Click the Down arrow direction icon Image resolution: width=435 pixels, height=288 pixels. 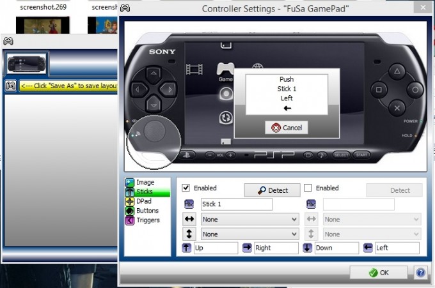point(308,248)
